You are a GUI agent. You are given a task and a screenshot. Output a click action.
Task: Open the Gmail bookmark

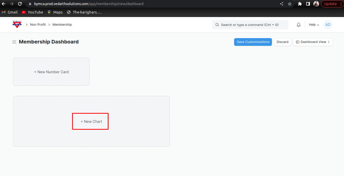tap(10, 12)
